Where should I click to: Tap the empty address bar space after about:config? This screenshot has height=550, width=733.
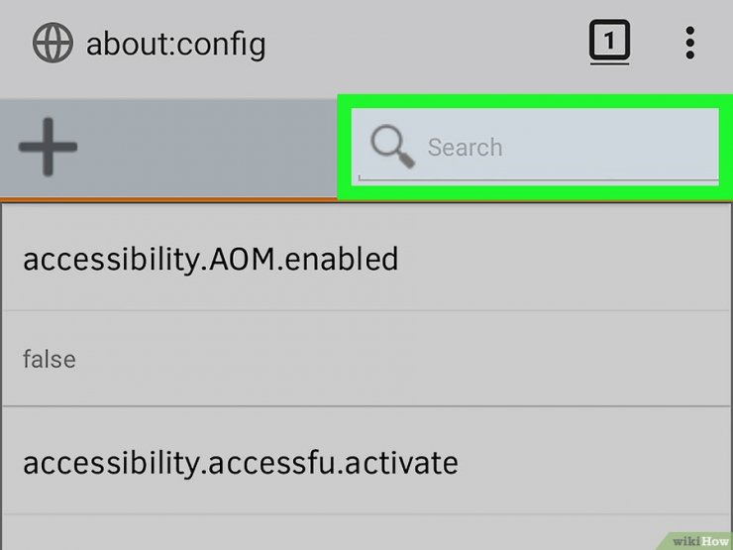pos(421,43)
